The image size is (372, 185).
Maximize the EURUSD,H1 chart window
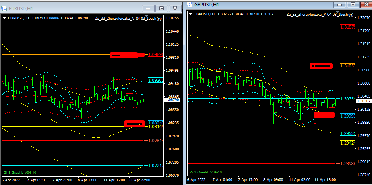(x=161, y=8)
